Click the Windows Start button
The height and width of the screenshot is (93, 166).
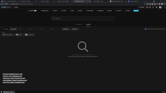1,92
